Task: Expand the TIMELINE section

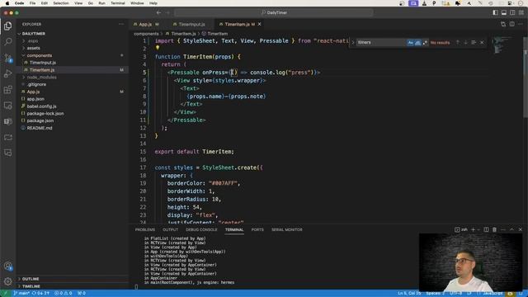Action: pyautogui.click(x=73, y=286)
